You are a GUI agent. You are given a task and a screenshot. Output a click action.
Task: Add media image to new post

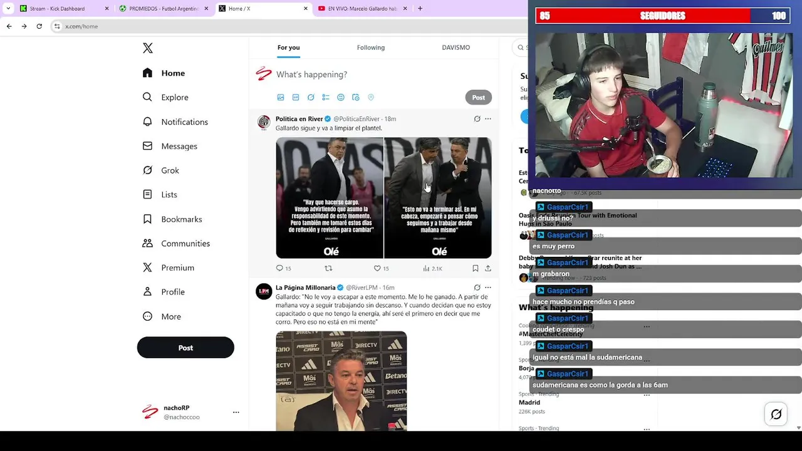click(x=281, y=97)
